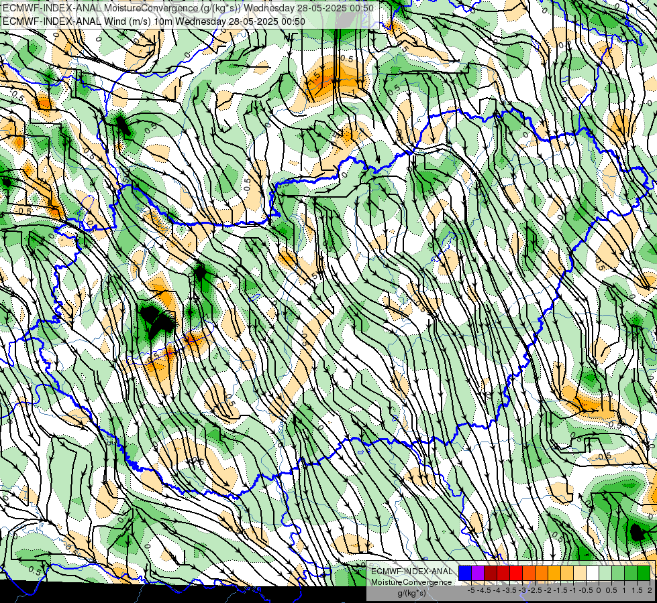Viewport: 657px width, 603px height.
Task: Click the legend unit label g/(kg*s)
Action: [412, 593]
